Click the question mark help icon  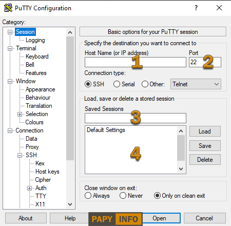click(196, 8)
